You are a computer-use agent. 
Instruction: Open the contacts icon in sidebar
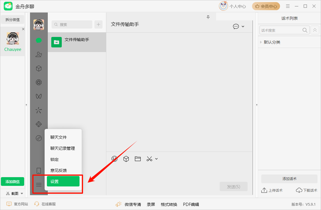pos(39,54)
